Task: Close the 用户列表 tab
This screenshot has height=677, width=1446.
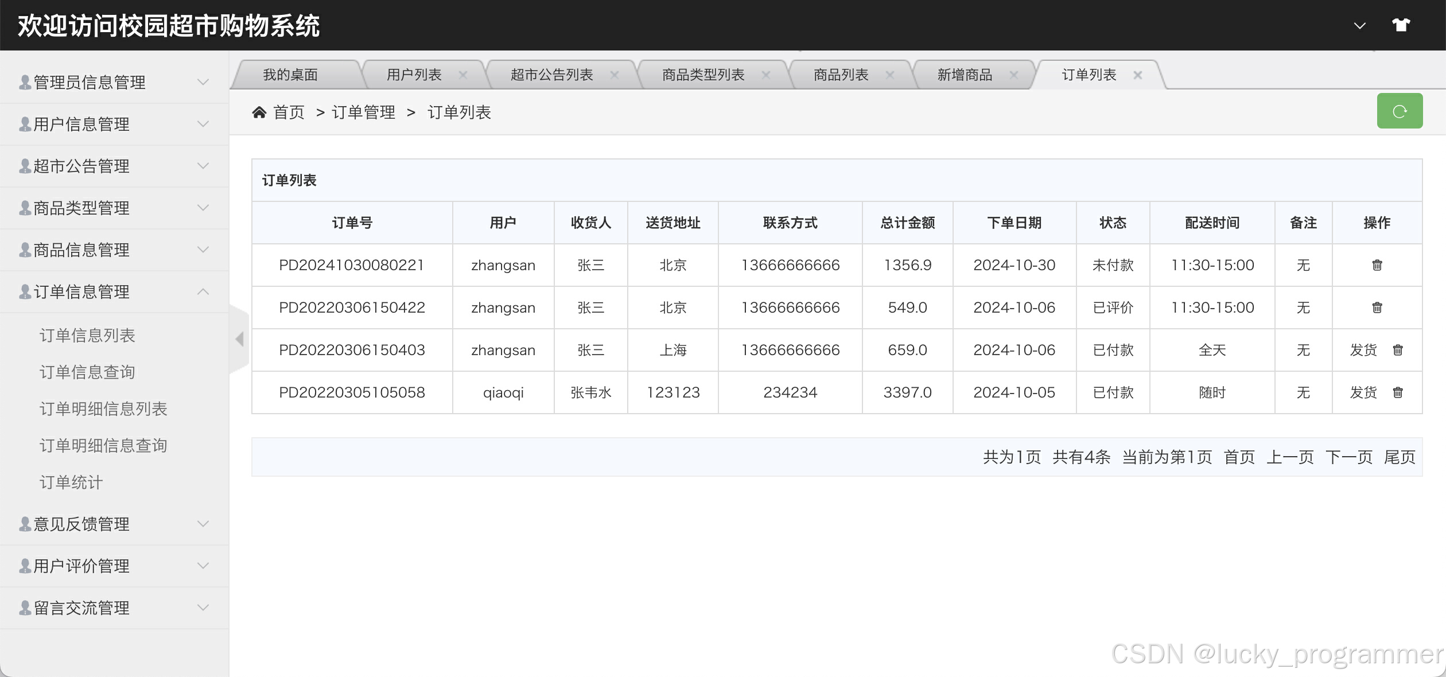Action: pos(463,75)
